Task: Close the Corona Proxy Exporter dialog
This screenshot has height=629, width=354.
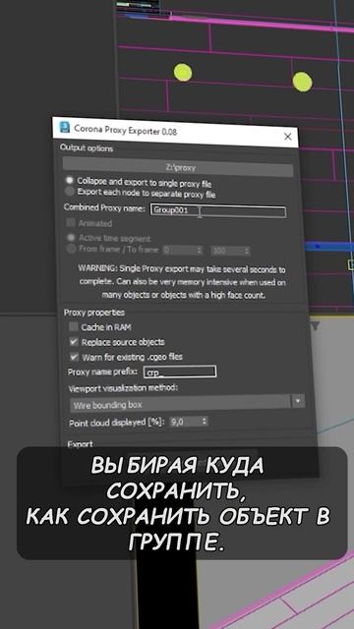Action: 287,137
